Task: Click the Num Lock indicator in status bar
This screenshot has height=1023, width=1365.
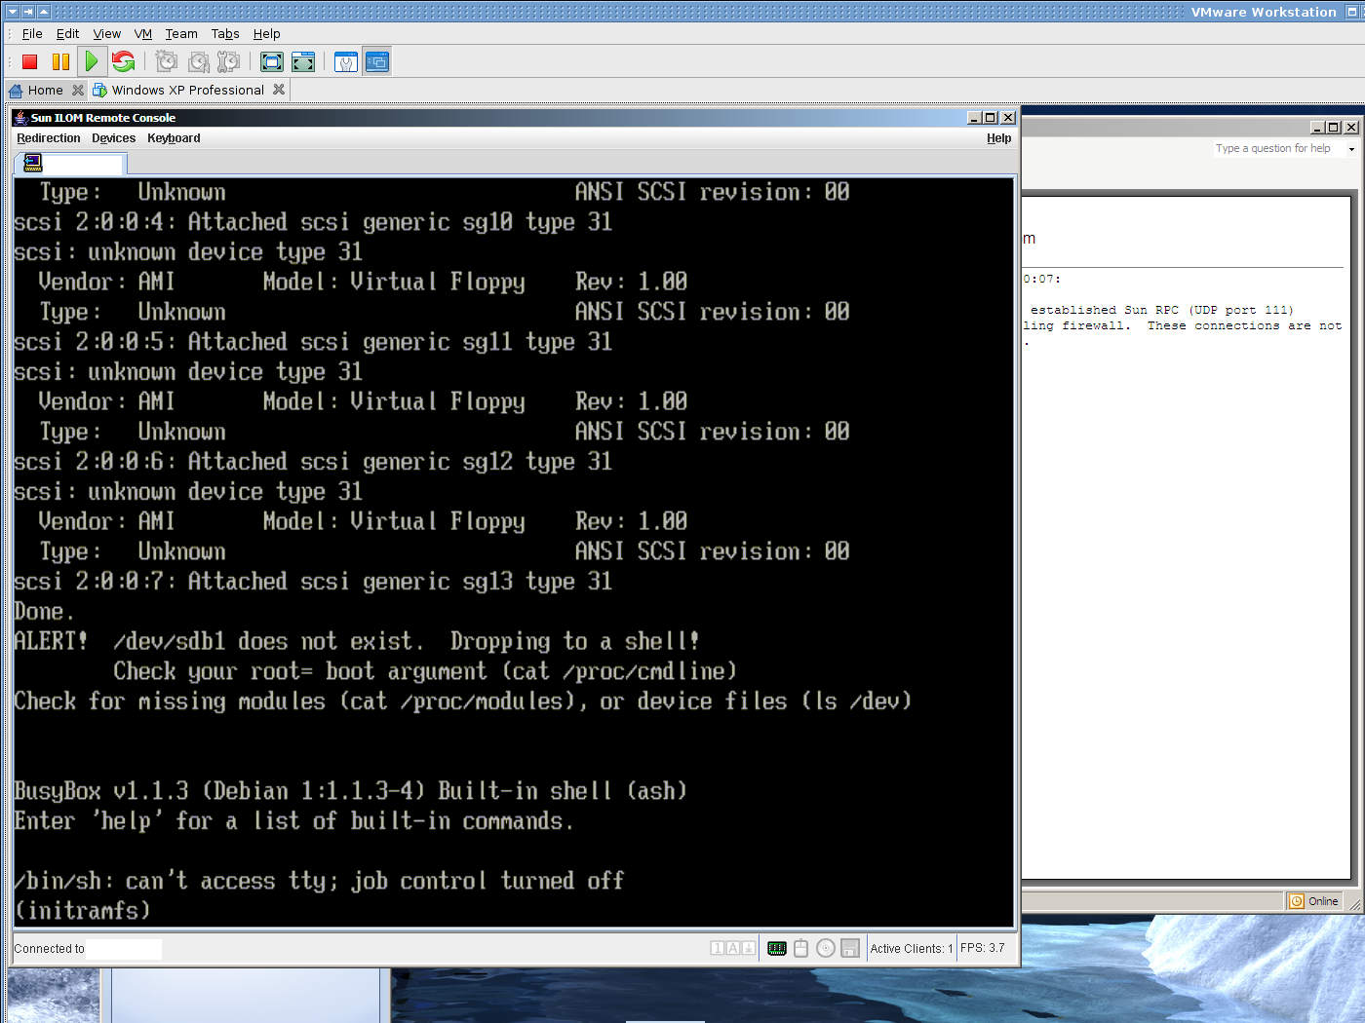Action: point(718,948)
